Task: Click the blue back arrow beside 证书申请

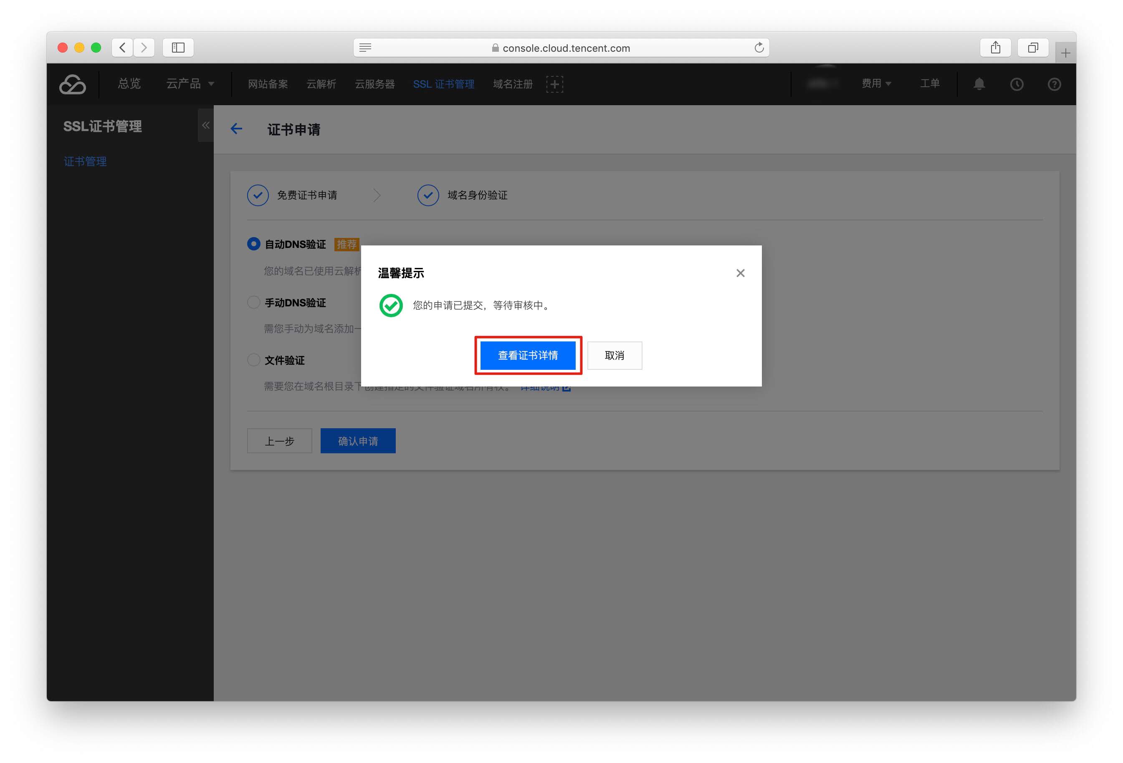Action: click(236, 129)
